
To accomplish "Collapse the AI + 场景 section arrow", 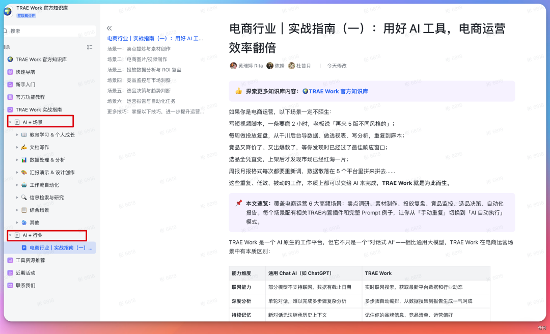I will pyautogui.click(x=10, y=122).
